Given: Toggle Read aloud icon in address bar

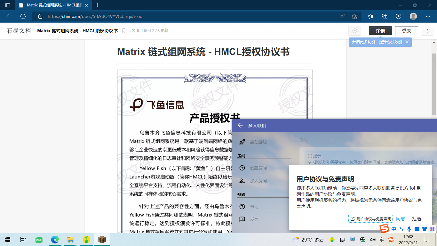Looking at the screenshot, I should pyautogui.click(x=343, y=16).
